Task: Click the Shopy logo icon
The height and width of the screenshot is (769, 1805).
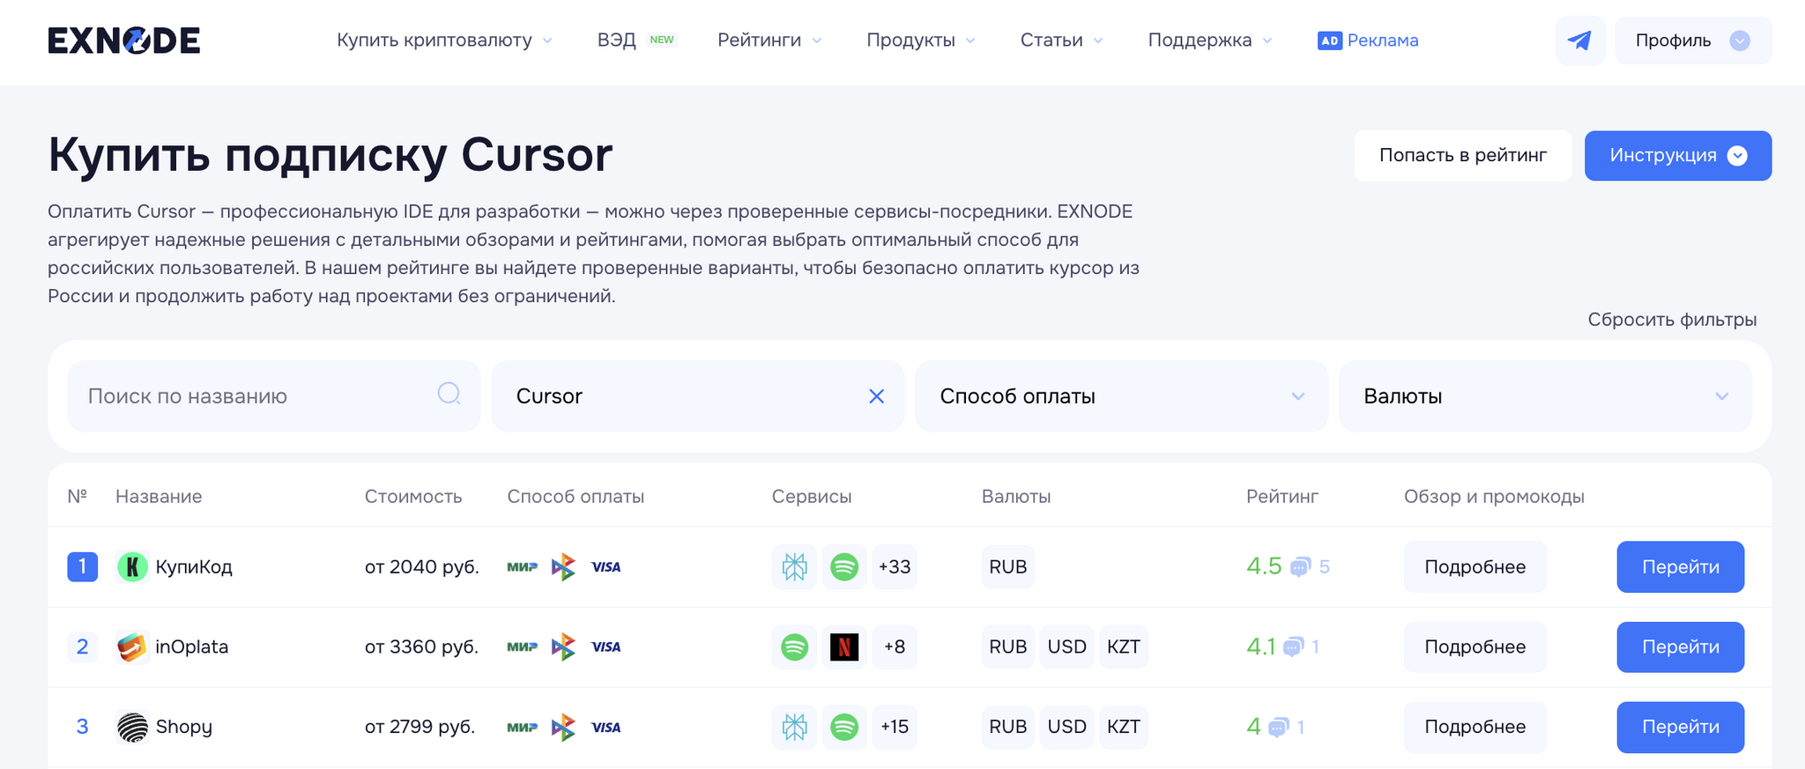Action: [132, 728]
